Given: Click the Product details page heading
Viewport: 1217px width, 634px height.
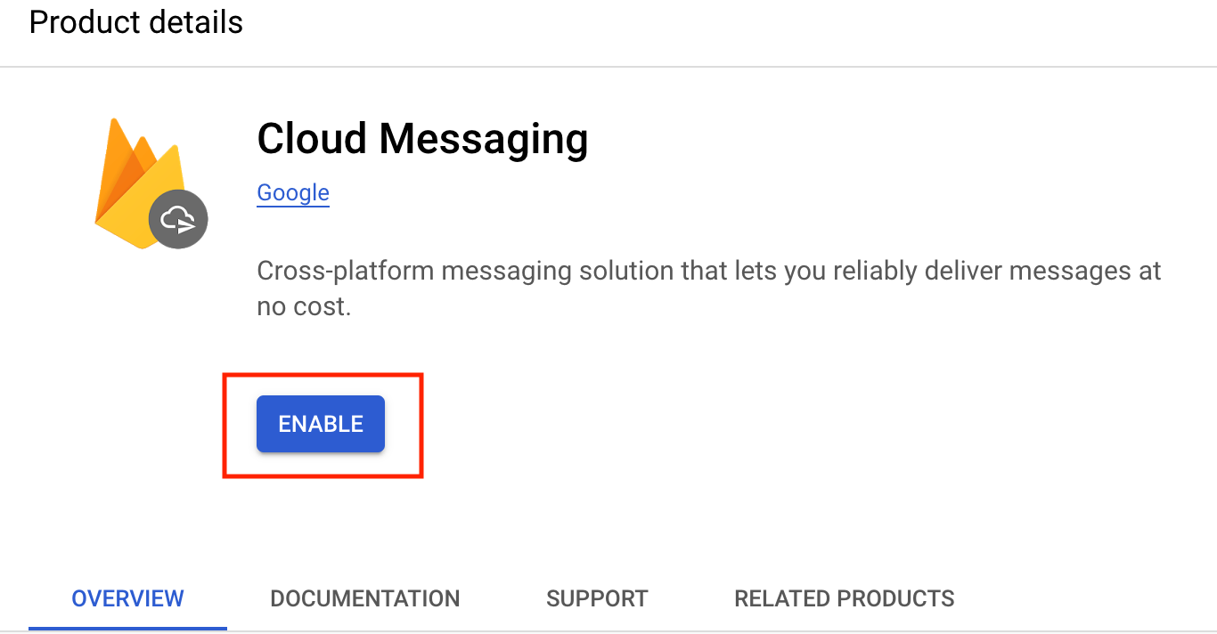Looking at the screenshot, I should (x=135, y=22).
